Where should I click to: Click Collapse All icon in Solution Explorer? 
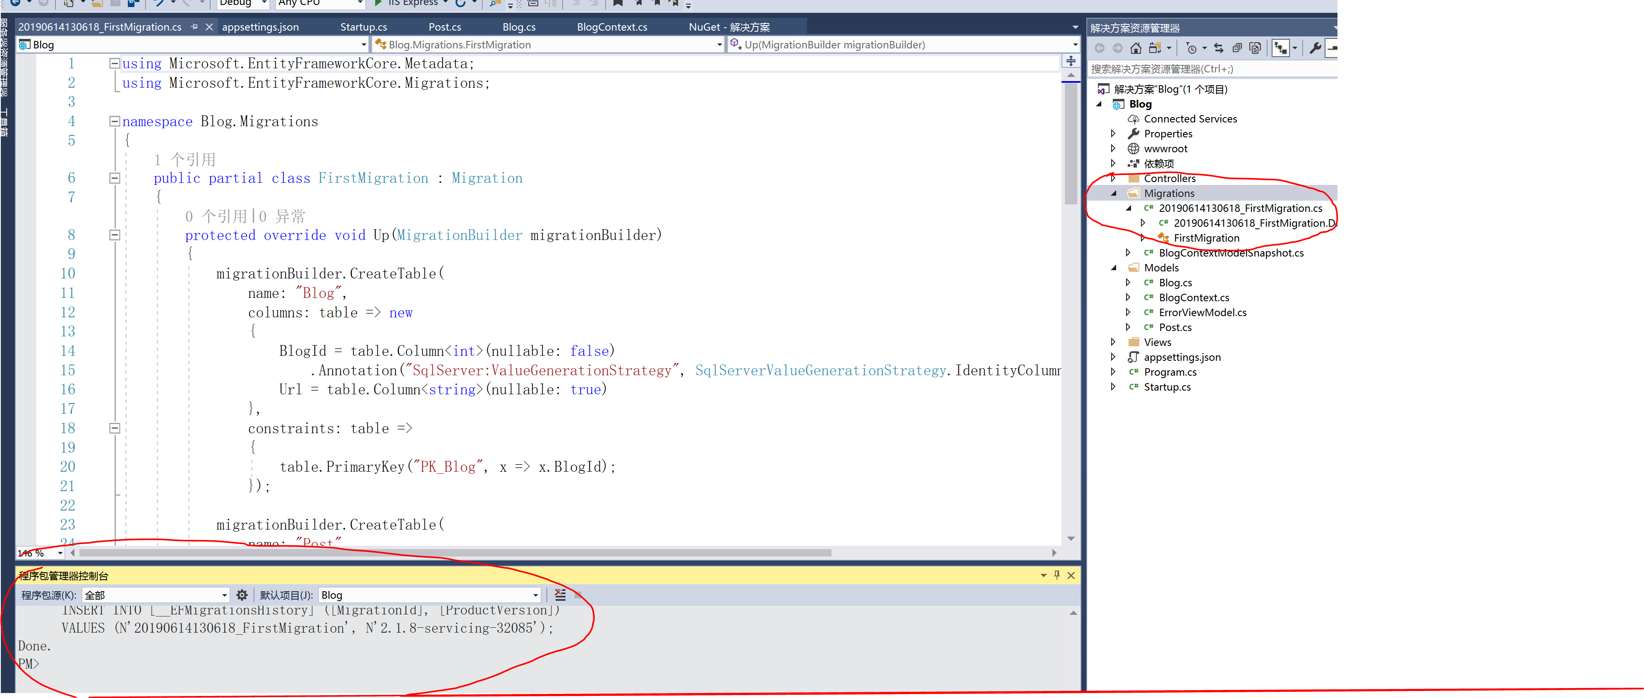(1237, 48)
